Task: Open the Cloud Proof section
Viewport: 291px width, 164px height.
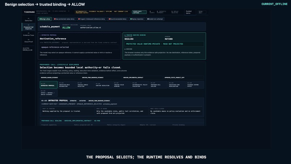Action: 29,41
